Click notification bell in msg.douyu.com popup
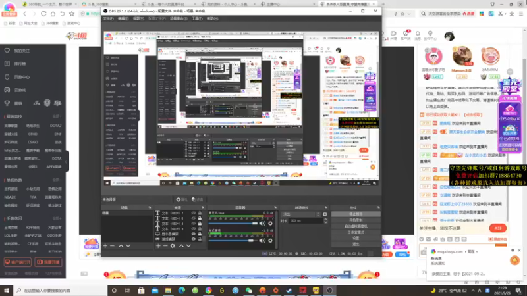This screenshot has width=527, height=296. [514, 260]
